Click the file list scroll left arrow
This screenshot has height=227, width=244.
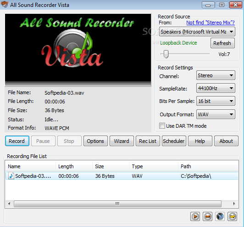tap(9, 204)
